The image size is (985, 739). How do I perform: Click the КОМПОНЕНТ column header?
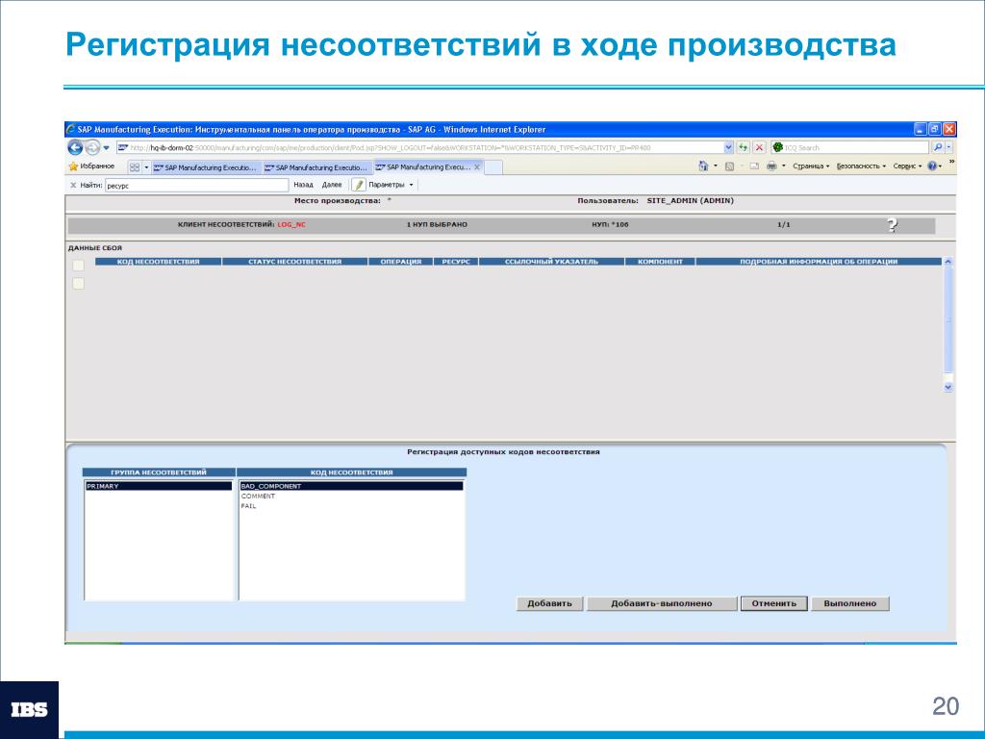pyautogui.click(x=660, y=262)
